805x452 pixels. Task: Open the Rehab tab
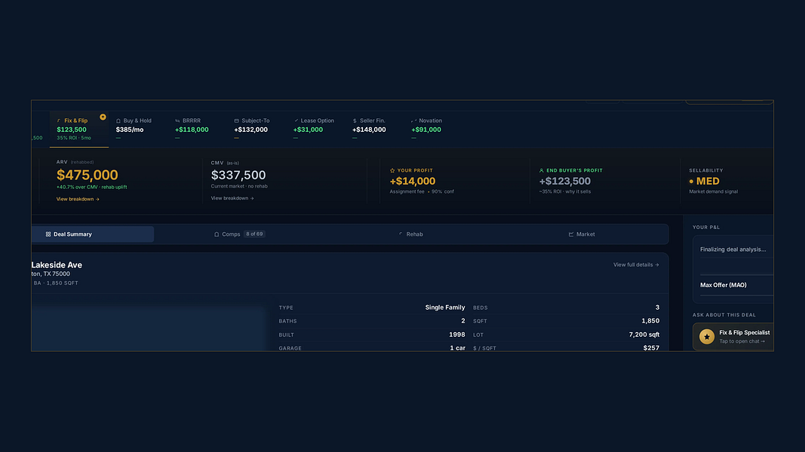(x=410, y=234)
